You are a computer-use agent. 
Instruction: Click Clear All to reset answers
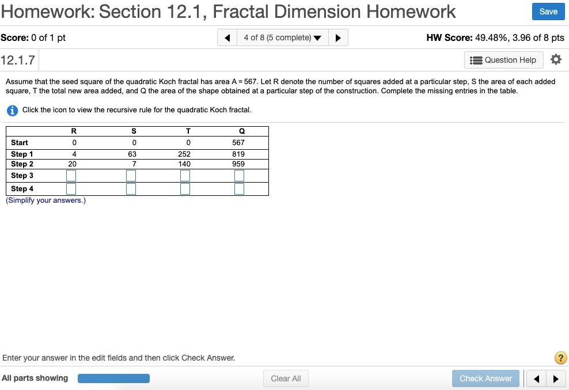pos(286,378)
